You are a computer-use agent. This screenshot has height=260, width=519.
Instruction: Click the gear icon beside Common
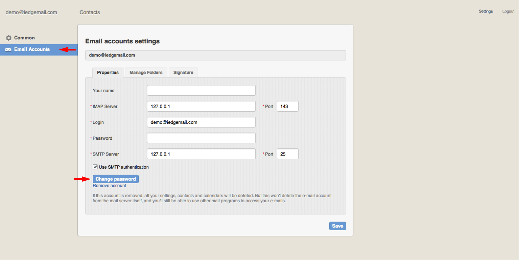9,38
